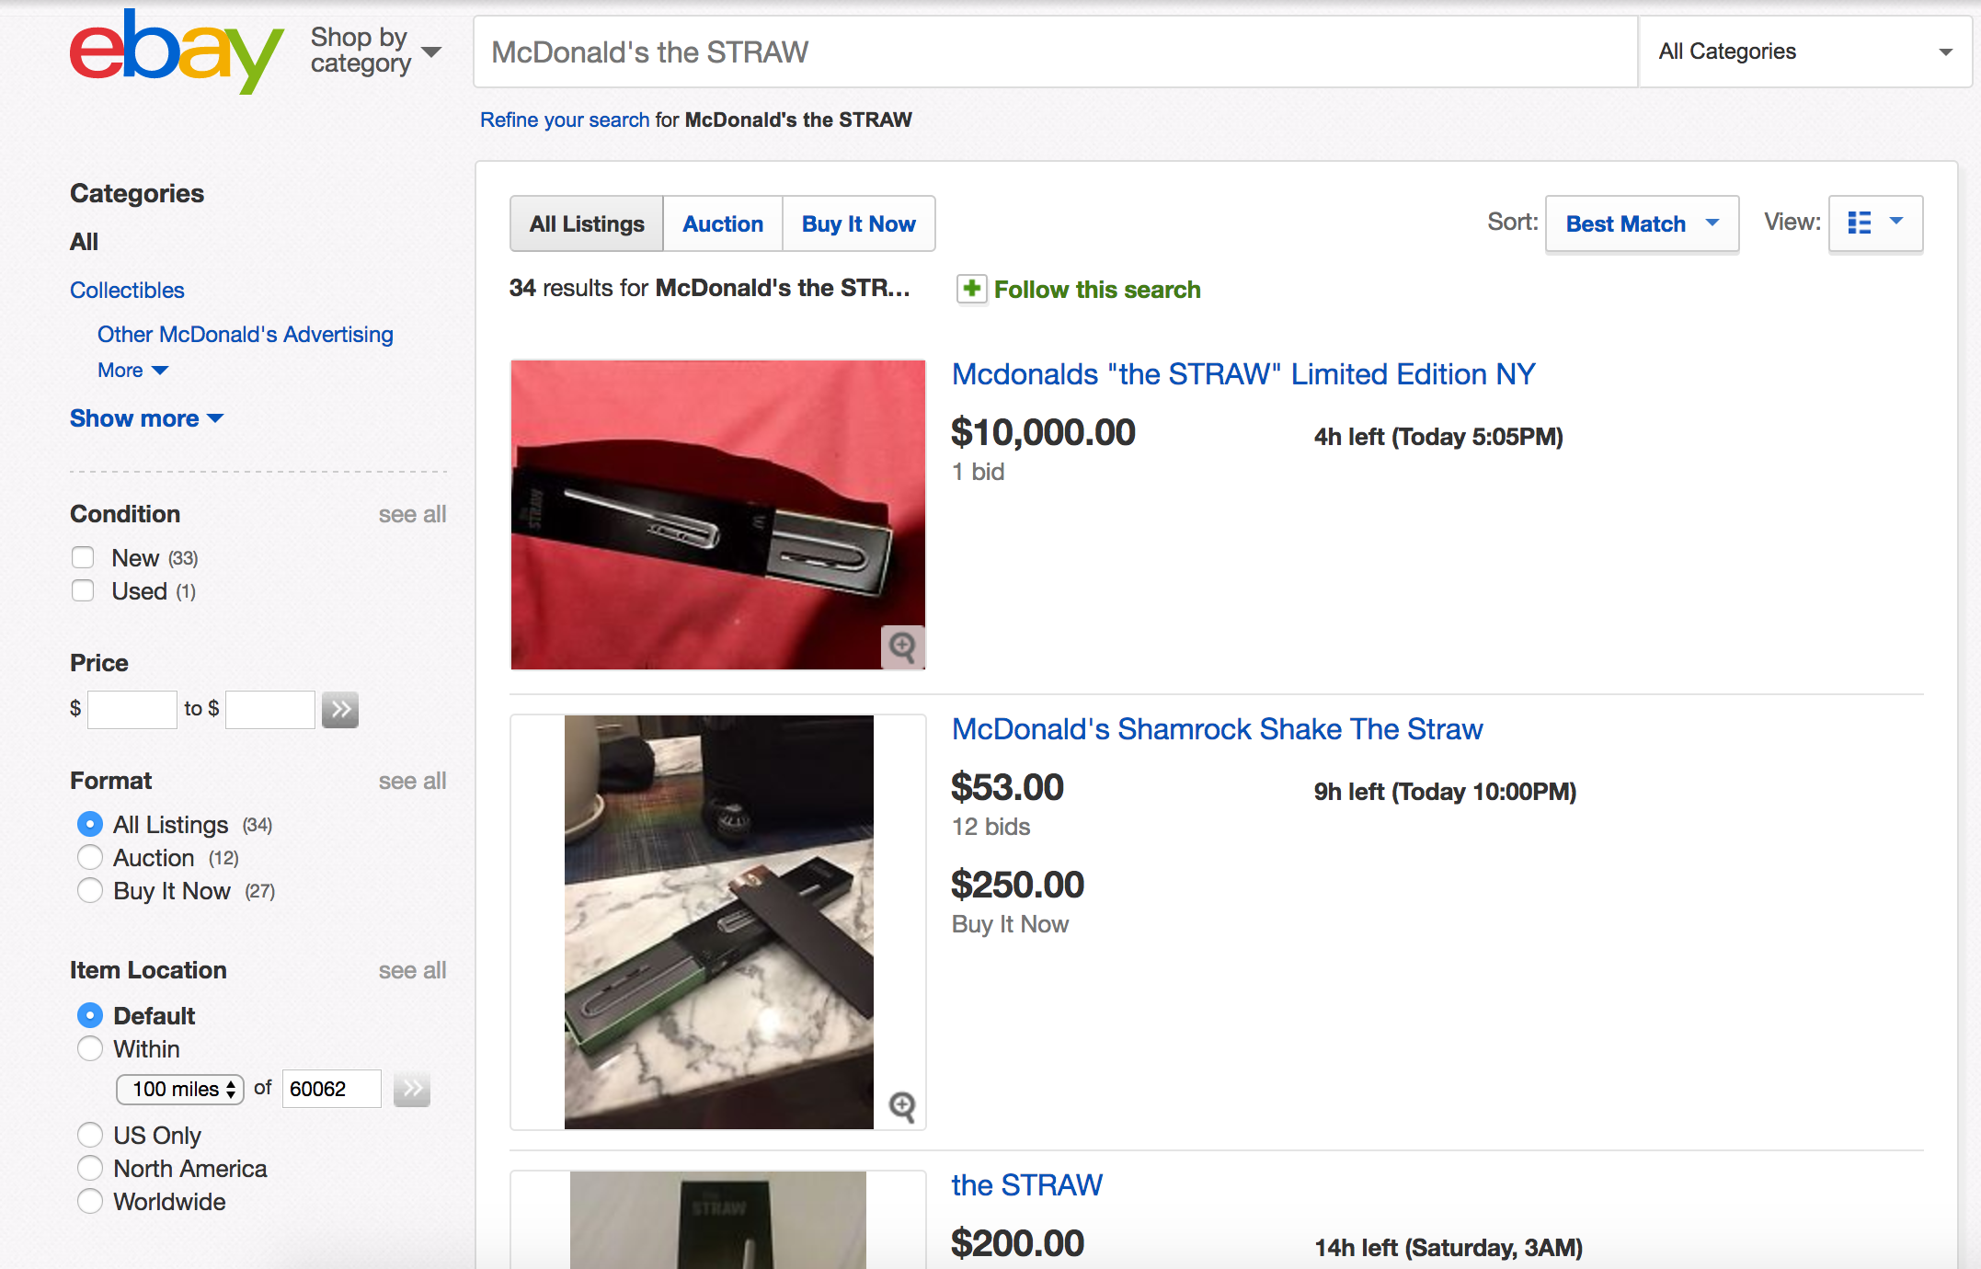Select Buy It Now format radio button
1981x1269 pixels.
click(x=90, y=890)
